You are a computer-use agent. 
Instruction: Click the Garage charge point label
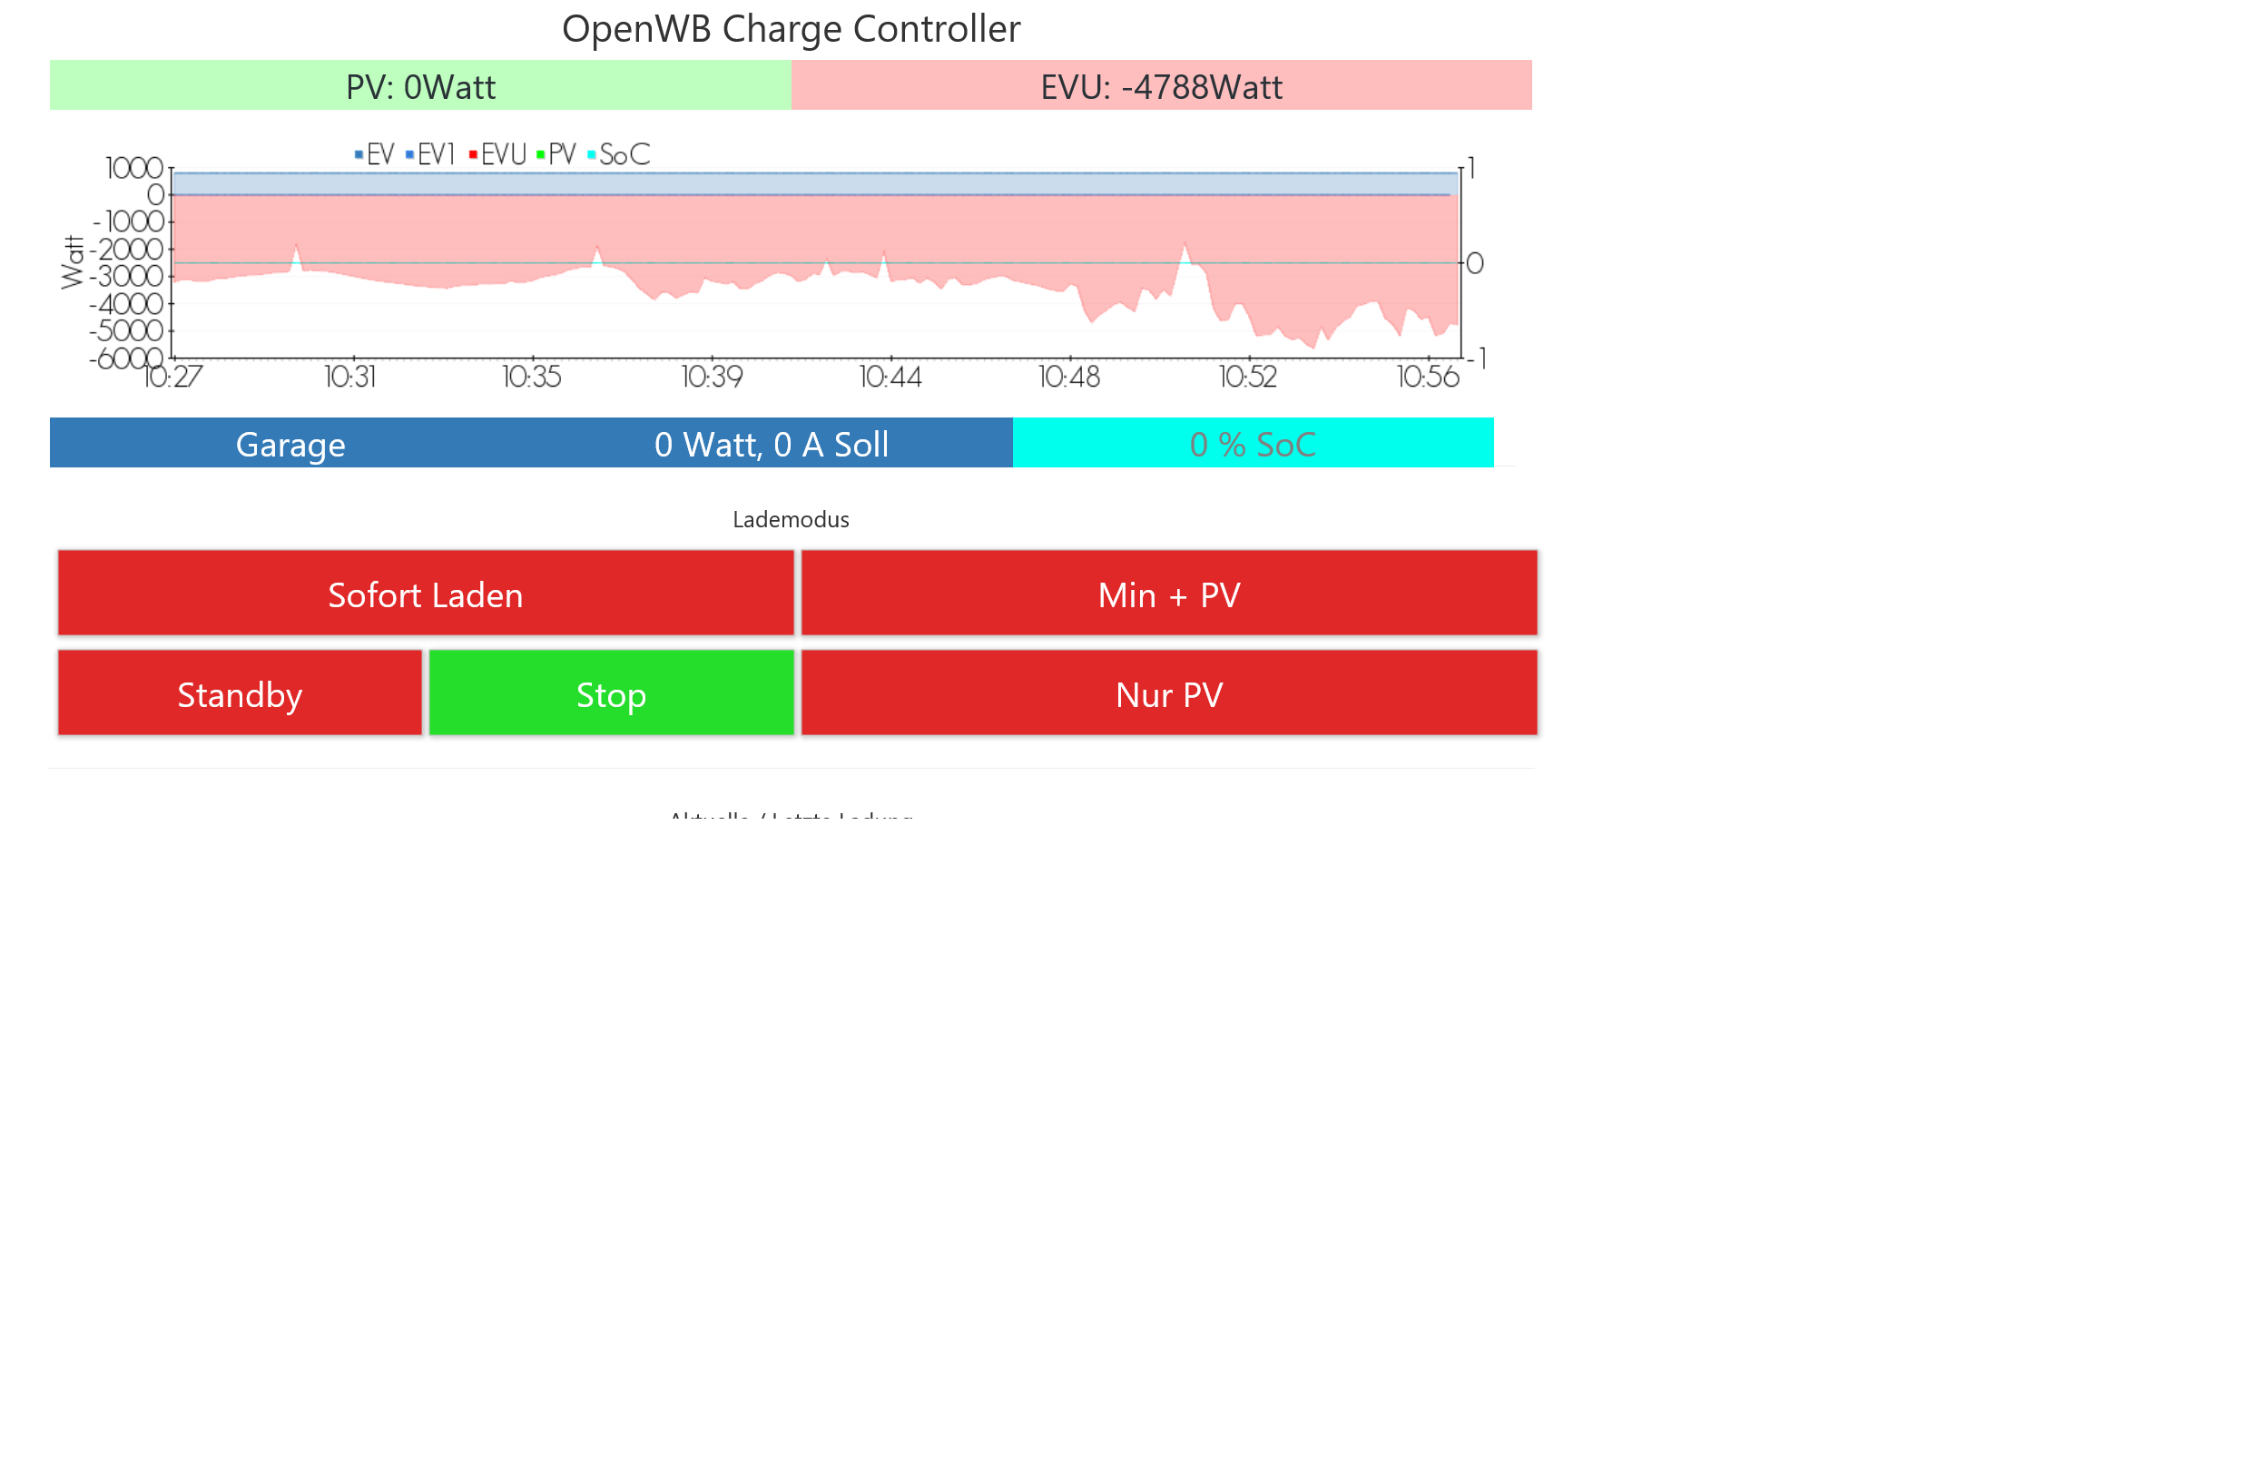coord(290,444)
